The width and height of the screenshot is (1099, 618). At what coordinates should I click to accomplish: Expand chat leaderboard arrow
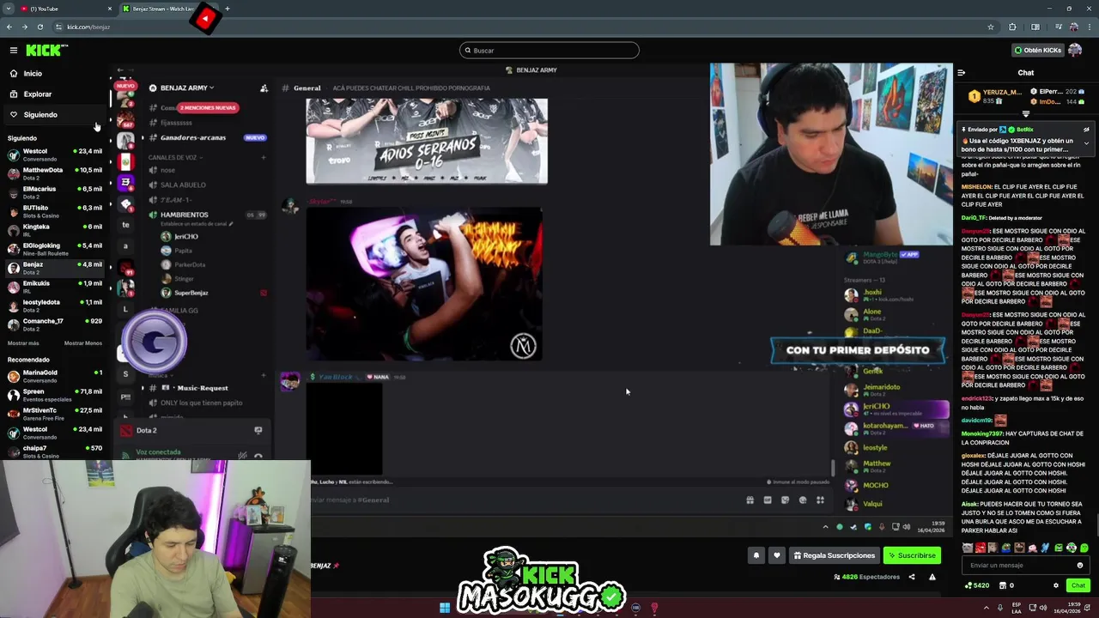1026,114
